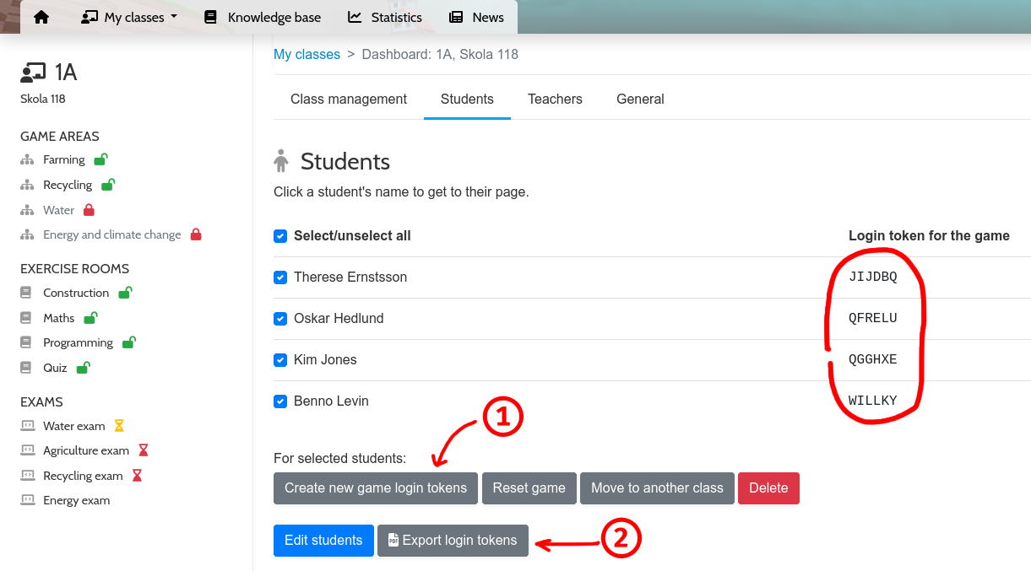
Task: Open the Water exam
Action: point(74,427)
